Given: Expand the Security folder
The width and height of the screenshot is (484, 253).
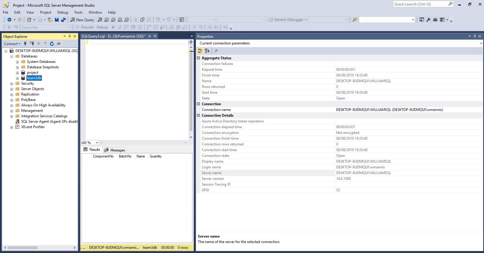Looking at the screenshot, I should coord(12,84).
